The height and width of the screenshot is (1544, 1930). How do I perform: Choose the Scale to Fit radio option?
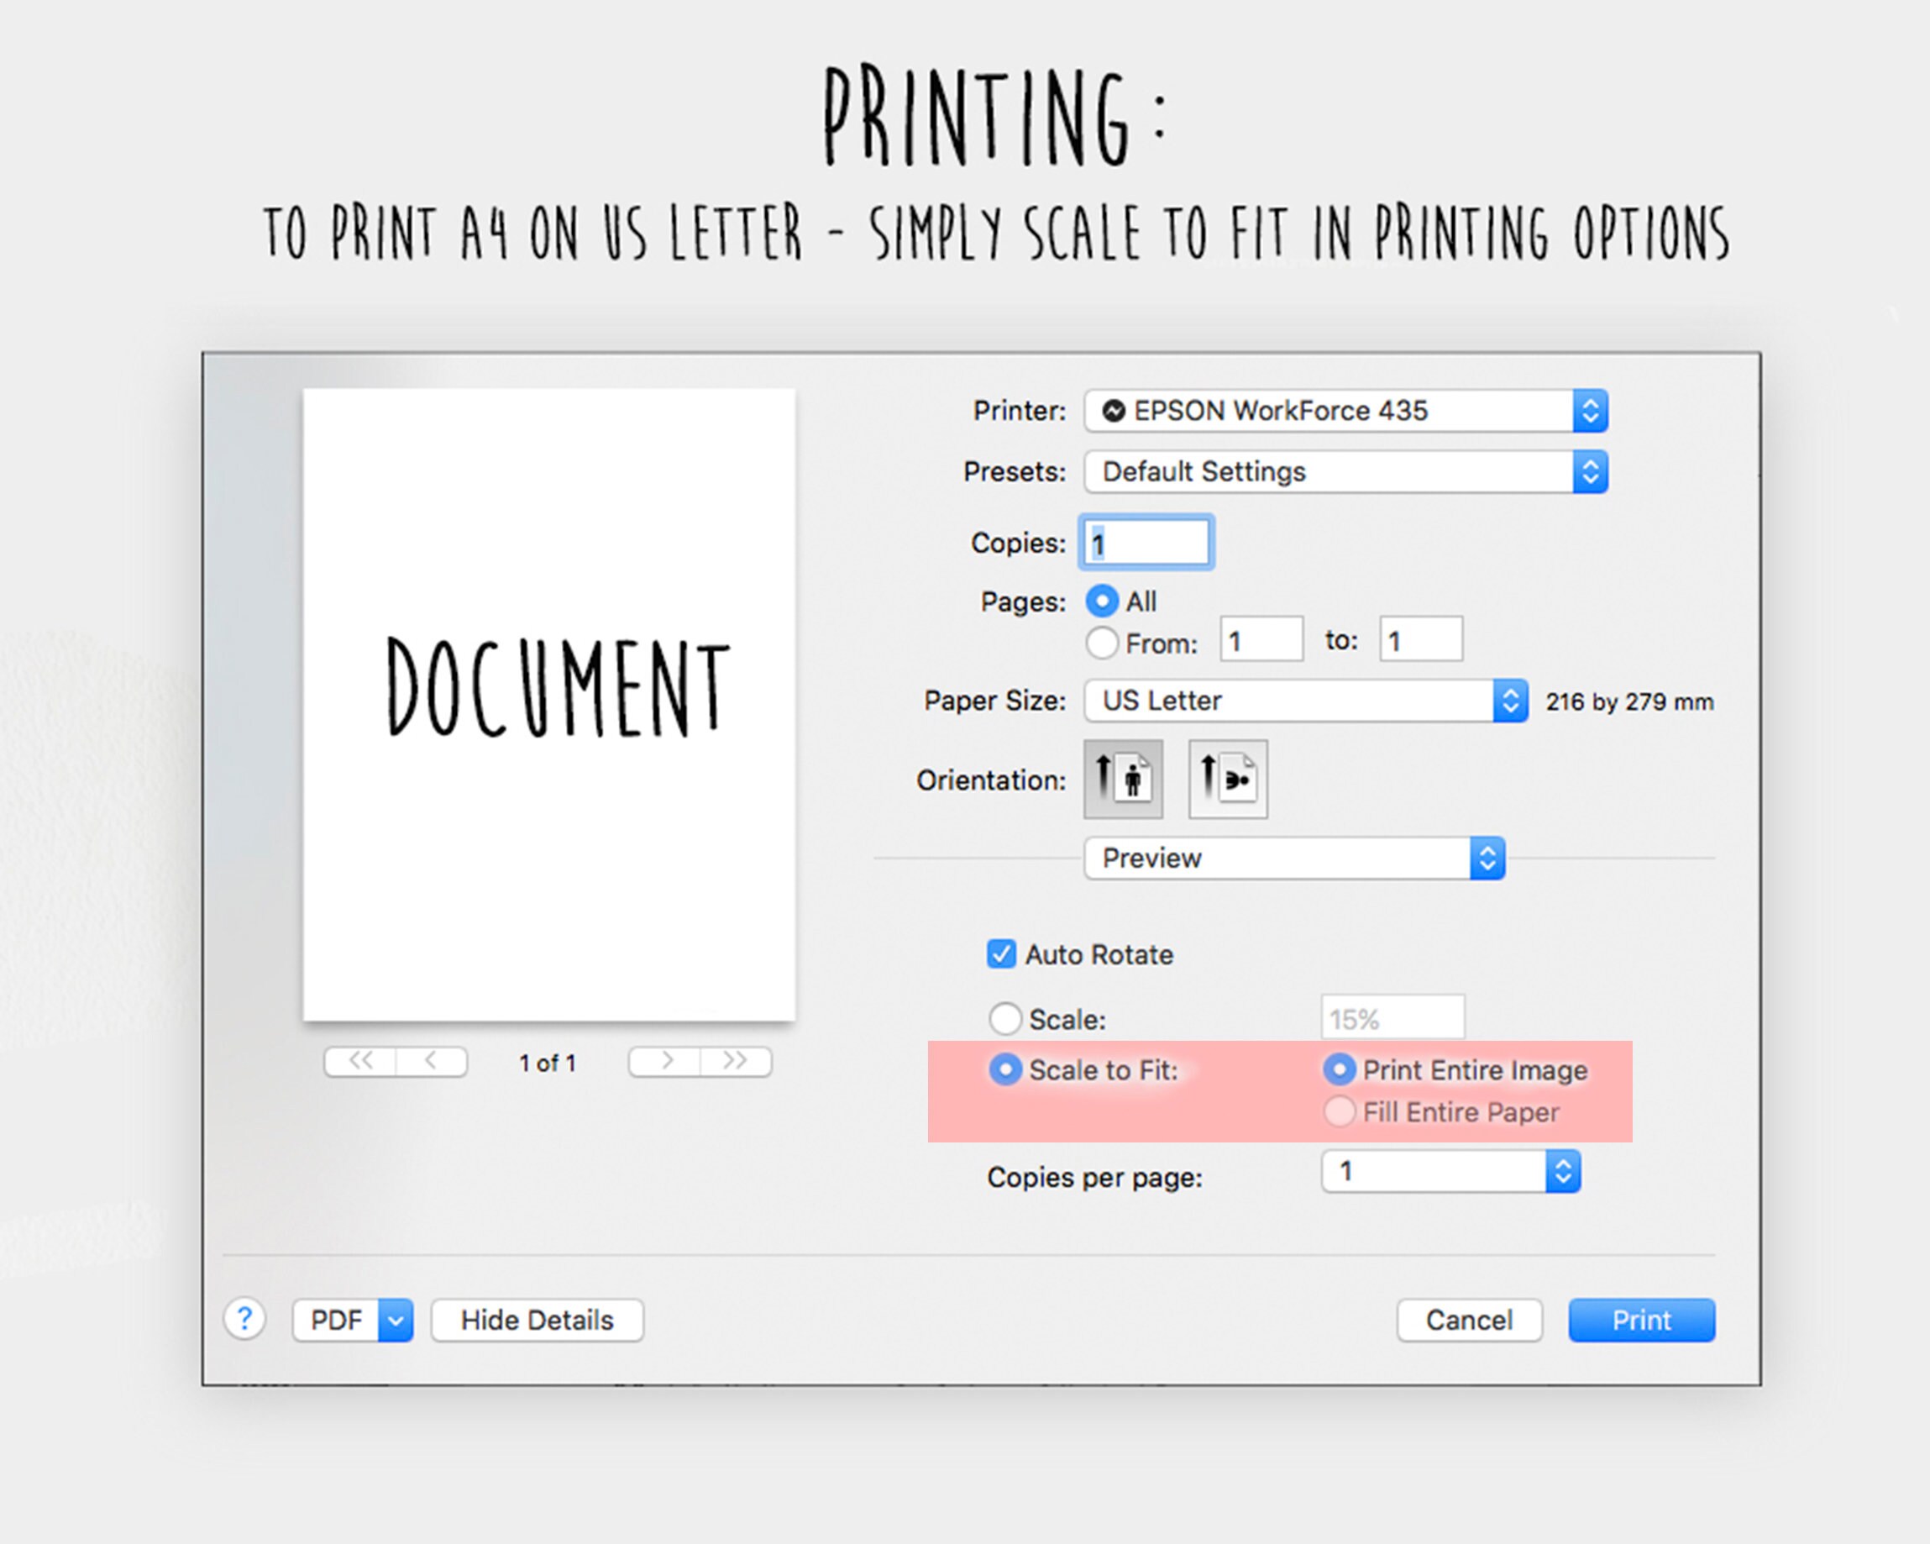(x=1005, y=1069)
